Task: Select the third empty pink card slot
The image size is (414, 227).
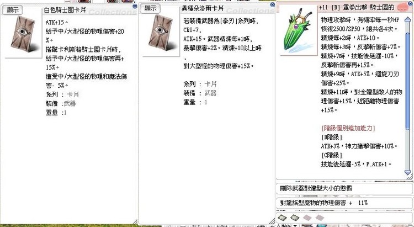Action: click(307, 218)
